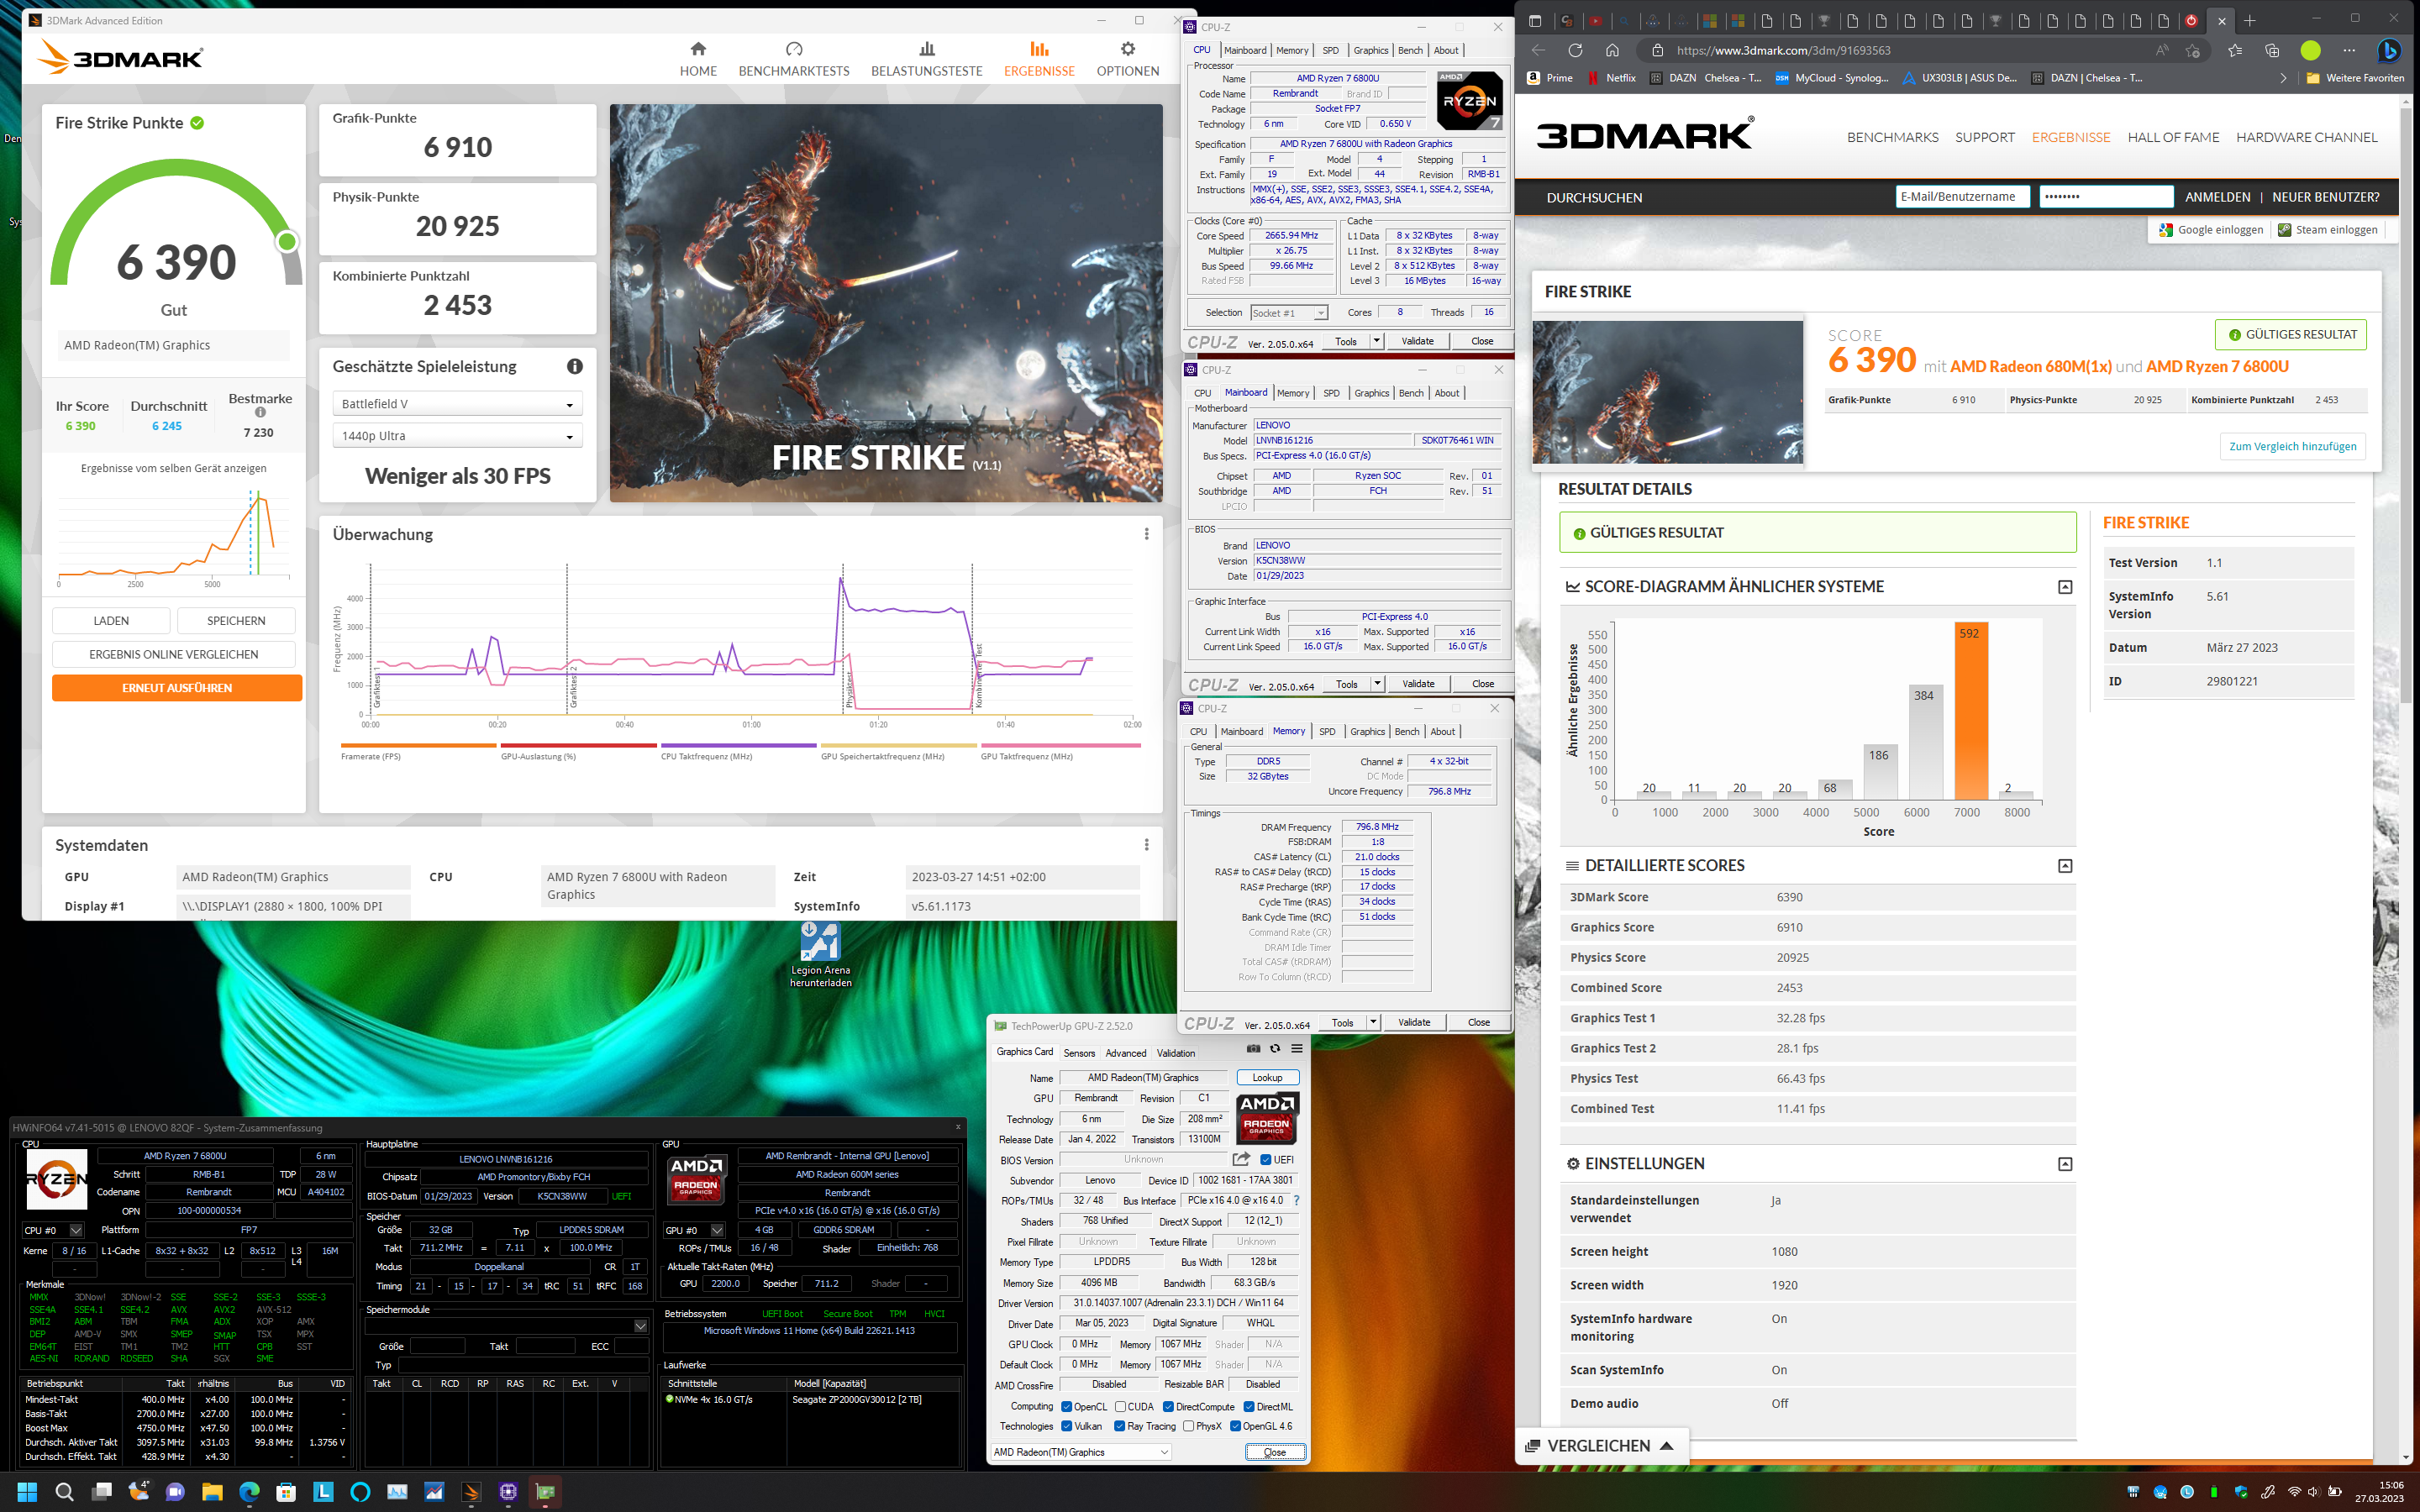Toggle UEFI checkbox in GPU-Z
The width and height of the screenshot is (2420, 1512).
click(1266, 1160)
